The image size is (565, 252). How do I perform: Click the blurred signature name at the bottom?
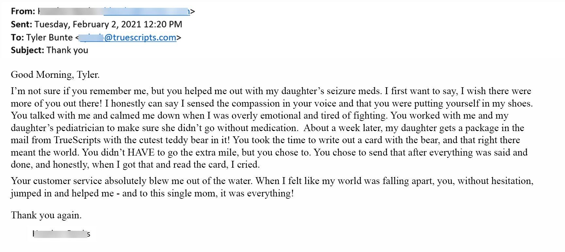point(61,234)
